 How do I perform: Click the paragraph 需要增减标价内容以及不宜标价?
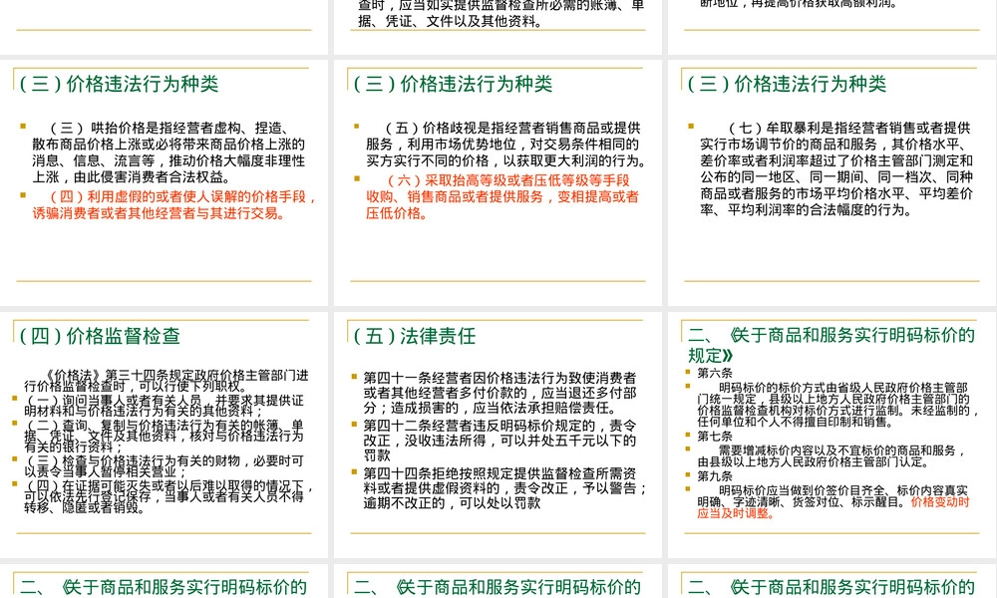click(x=831, y=455)
